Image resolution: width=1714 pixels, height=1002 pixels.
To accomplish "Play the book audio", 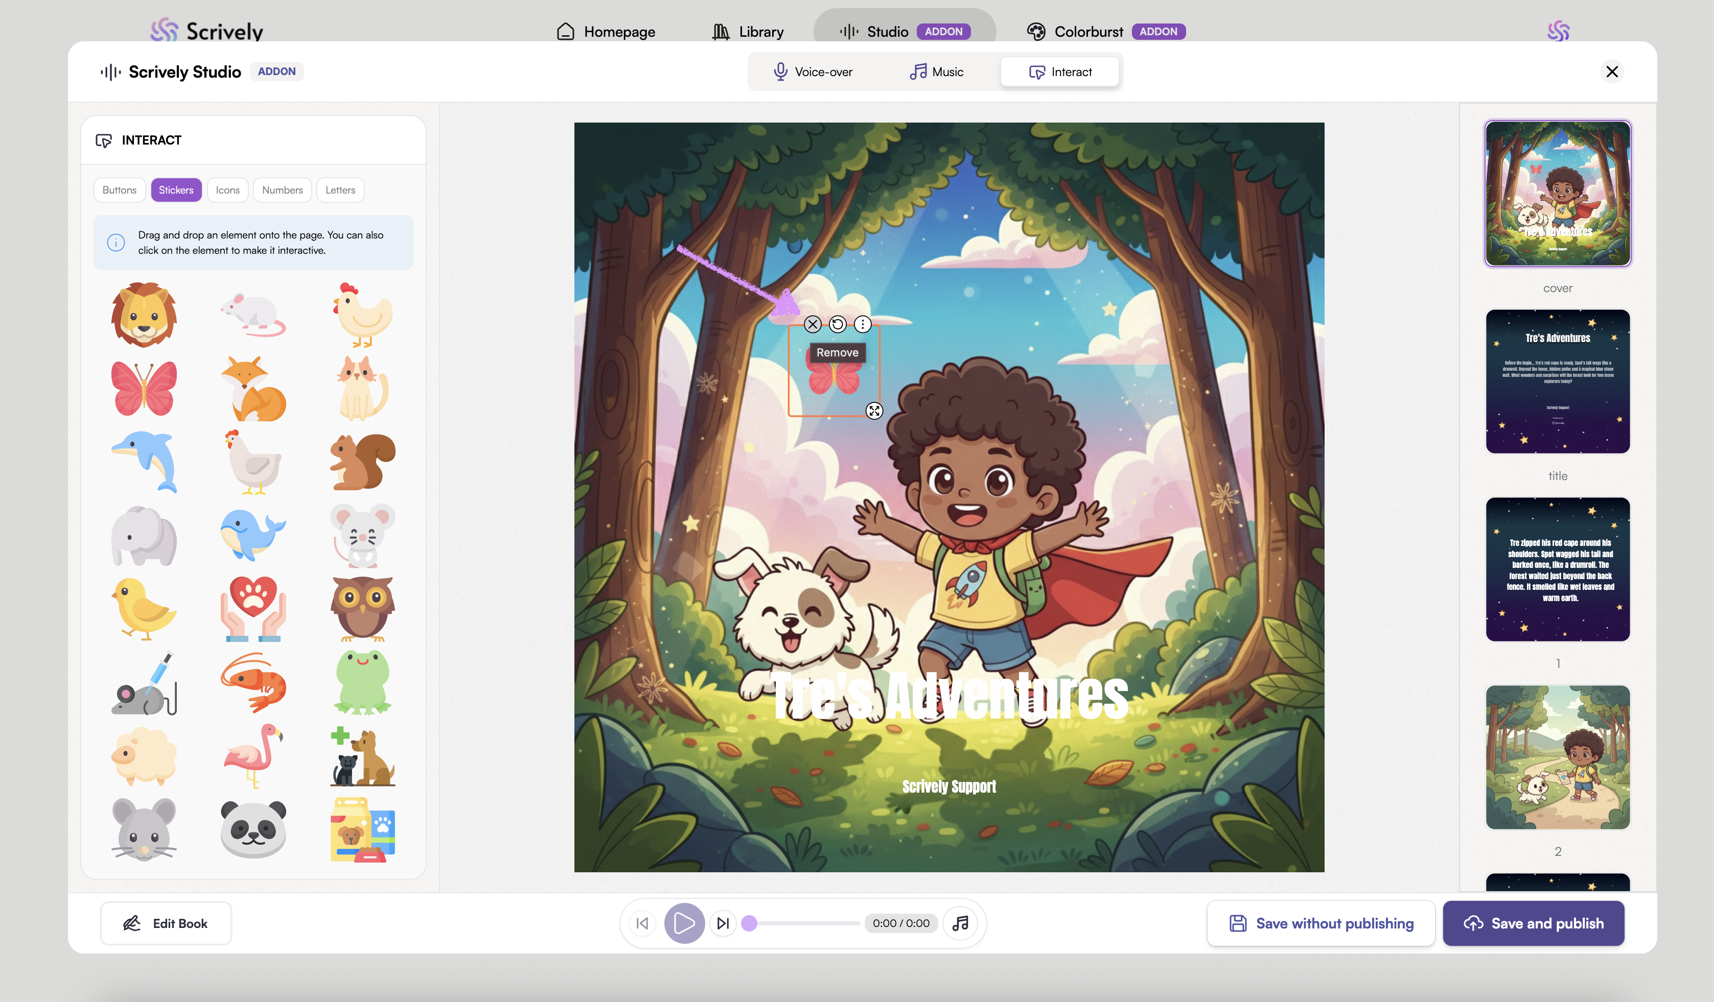I will click(684, 923).
